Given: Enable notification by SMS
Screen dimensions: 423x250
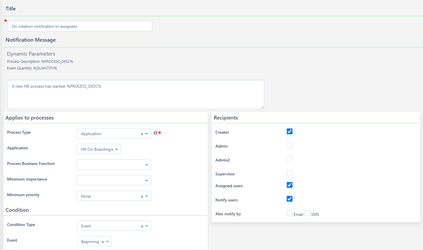Looking at the screenshot, I should tap(307, 213).
